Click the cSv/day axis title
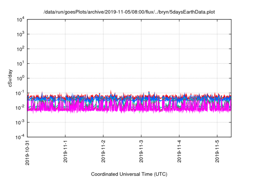Viewport: 255px width, 178px height. pos(10,78)
